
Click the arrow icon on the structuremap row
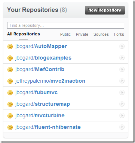pos(122,104)
